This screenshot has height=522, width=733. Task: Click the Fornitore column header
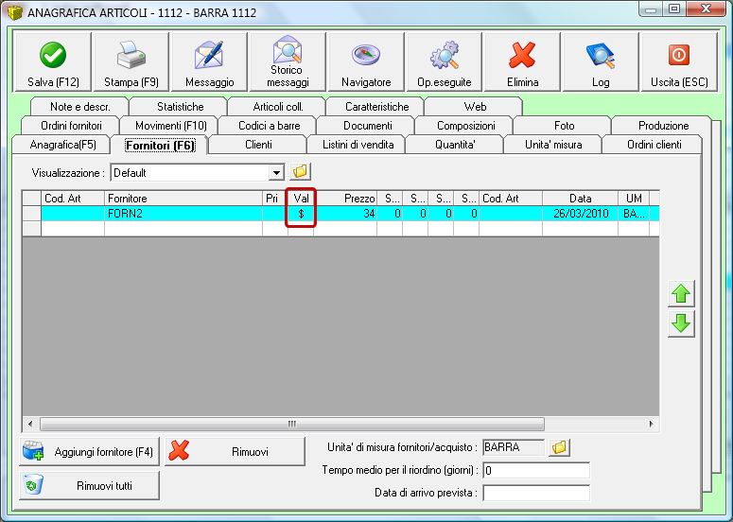pos(183,199)
